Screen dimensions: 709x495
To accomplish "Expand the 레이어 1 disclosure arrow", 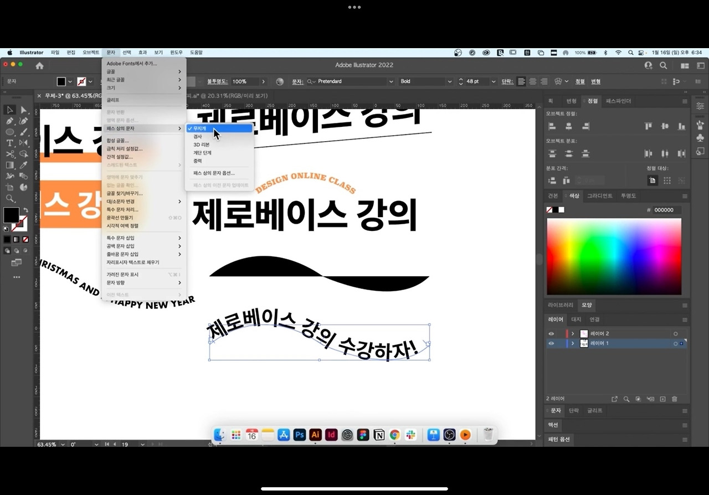I will click(x=573, y=343).
